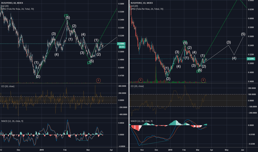This screenshot has width=258, height=152.
Task: Select MACD (12, 26, close, 9) legend, daily pane
Action: tap(142, 121)
